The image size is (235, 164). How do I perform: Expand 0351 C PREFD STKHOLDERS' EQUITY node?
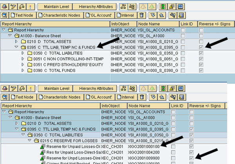tap(23, 64)
